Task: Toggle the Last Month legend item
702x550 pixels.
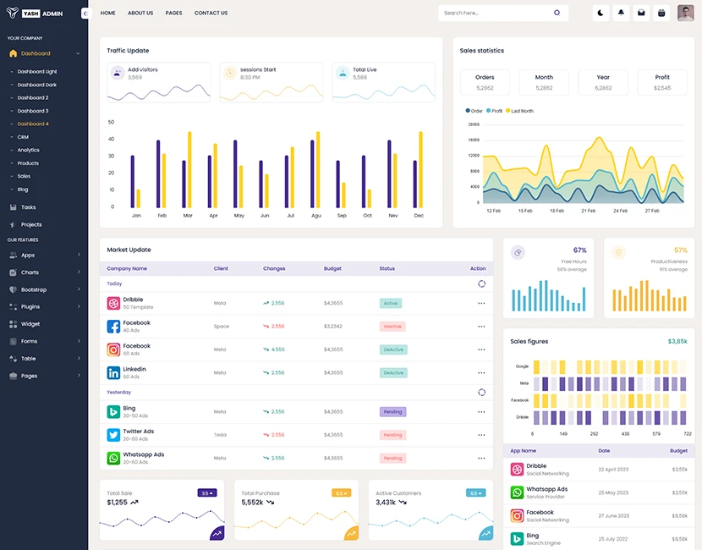Action: [x=520, y=111]
